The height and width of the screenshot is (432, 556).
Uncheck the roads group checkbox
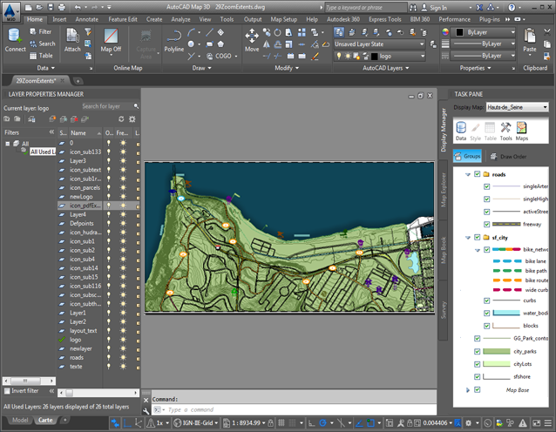click(477, 174)
